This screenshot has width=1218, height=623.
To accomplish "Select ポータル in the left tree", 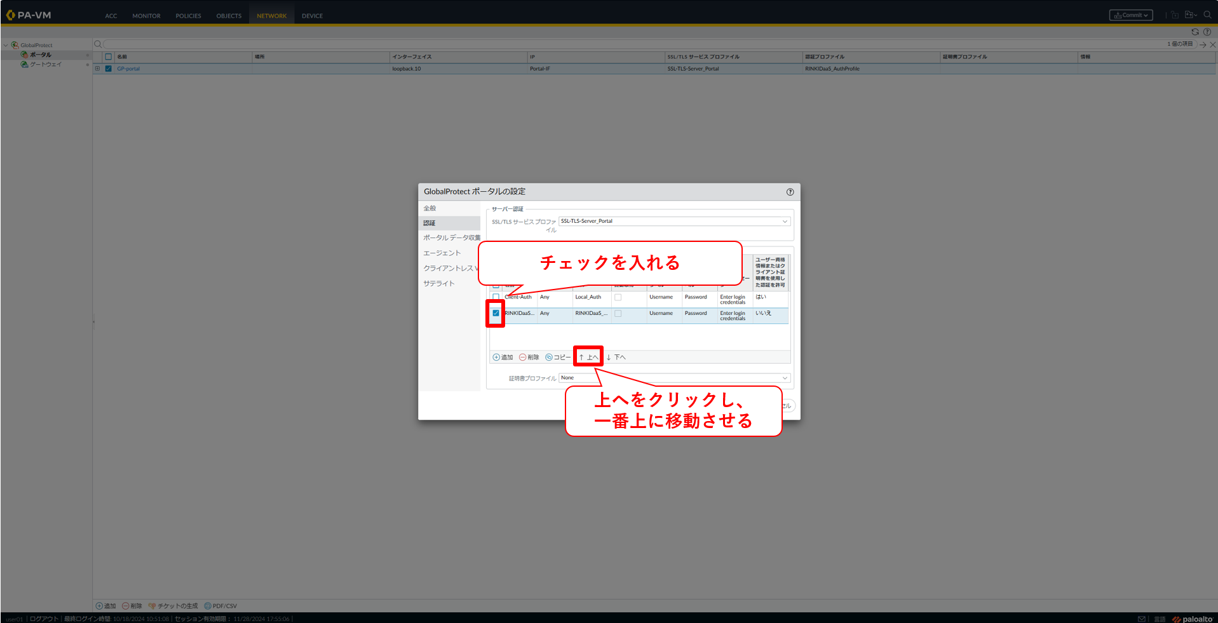I will pos(41,55).
